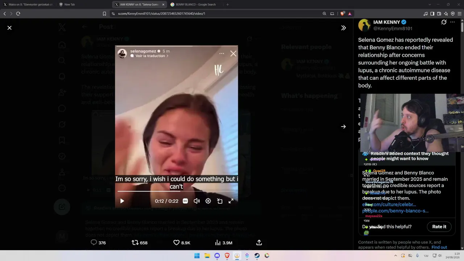Screen dimensions: 464x261
Task: Mute the video sound
Action: (x=196, y=201)
